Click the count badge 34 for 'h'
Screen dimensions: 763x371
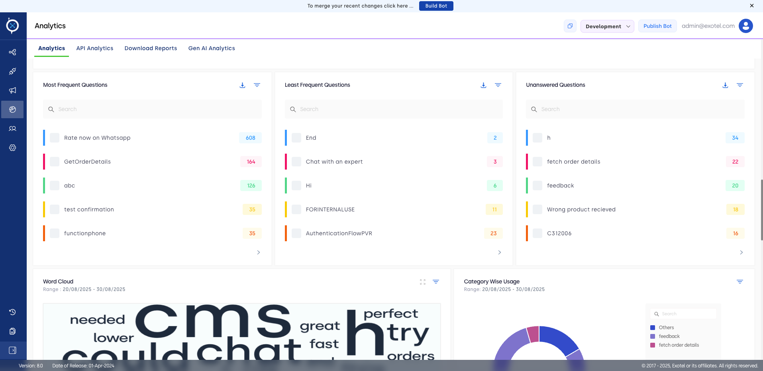click(x=735, y=138)
